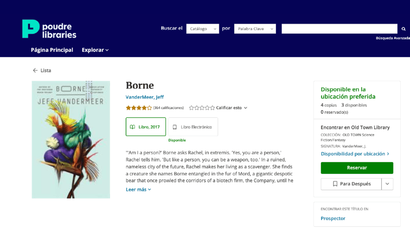The image size is (410, 236).
Task: Rate this title with the empty stars
Action: click(202, 108)
